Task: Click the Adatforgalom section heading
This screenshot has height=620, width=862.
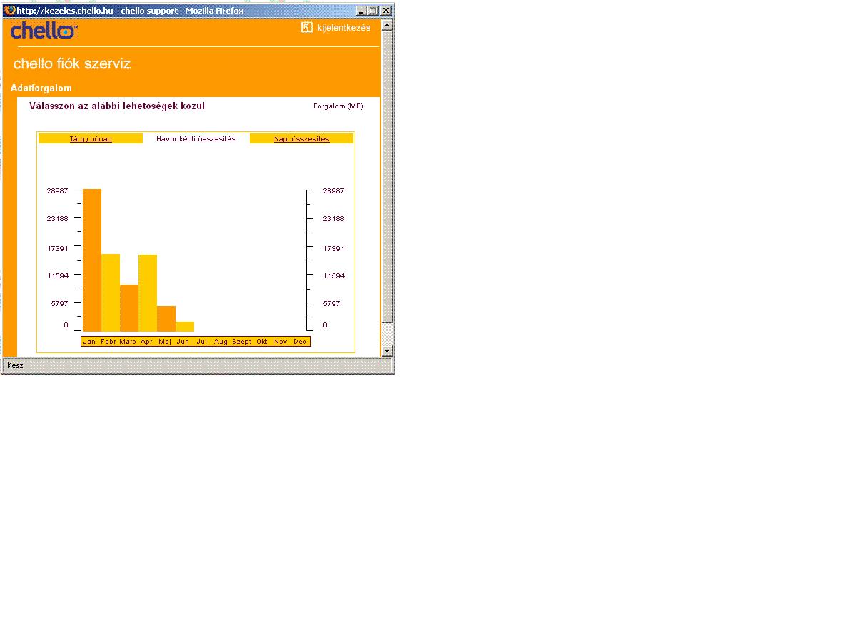Action: [x=41, y=88]
